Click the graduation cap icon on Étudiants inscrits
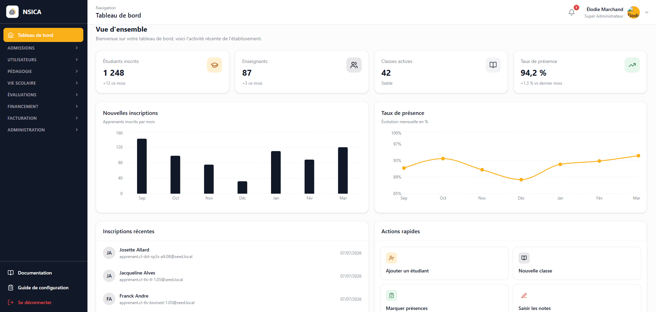This screenshot has width=656, height=312. (215, 65)
